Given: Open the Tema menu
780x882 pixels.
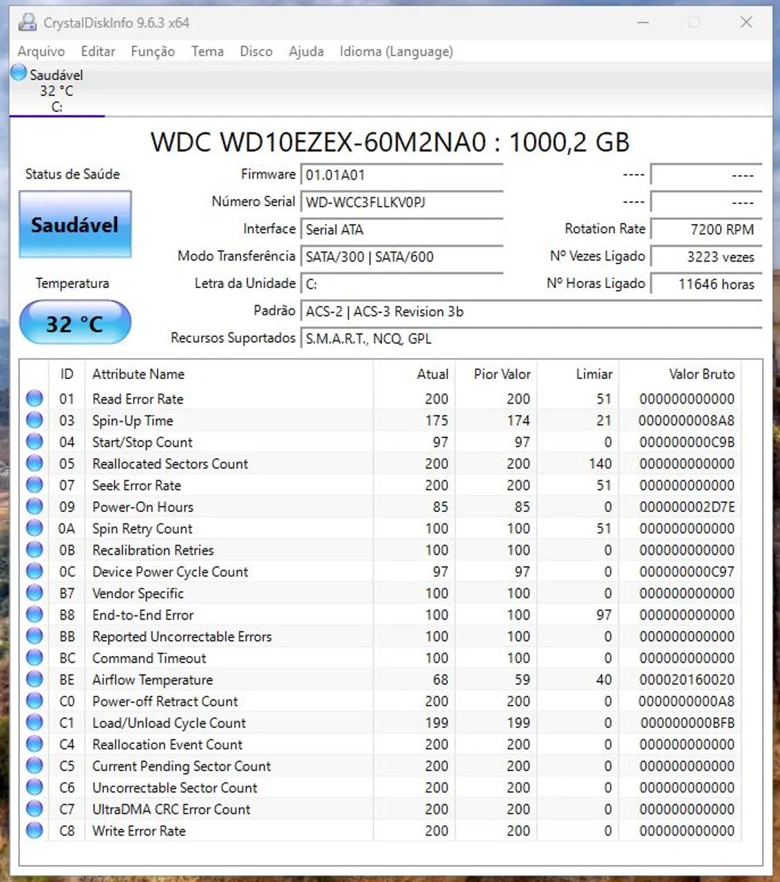Looking at the screenshot, I should [x=207, y=52].
